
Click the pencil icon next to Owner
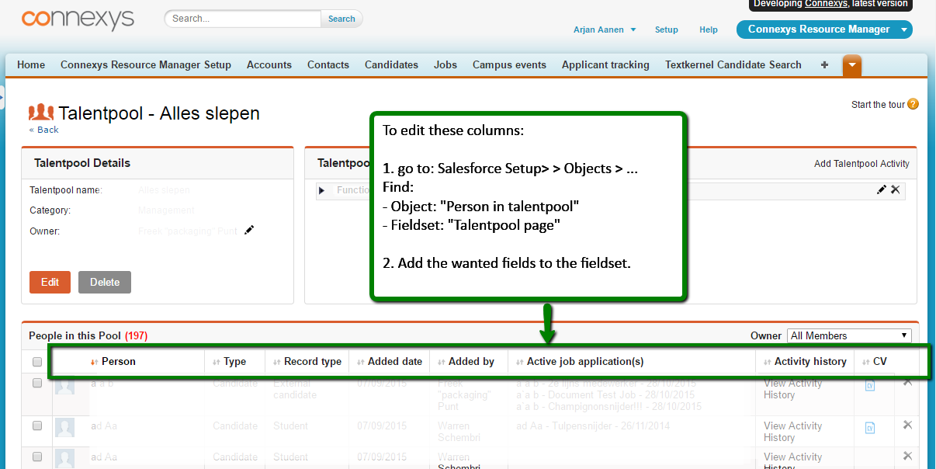coord(248,230)
